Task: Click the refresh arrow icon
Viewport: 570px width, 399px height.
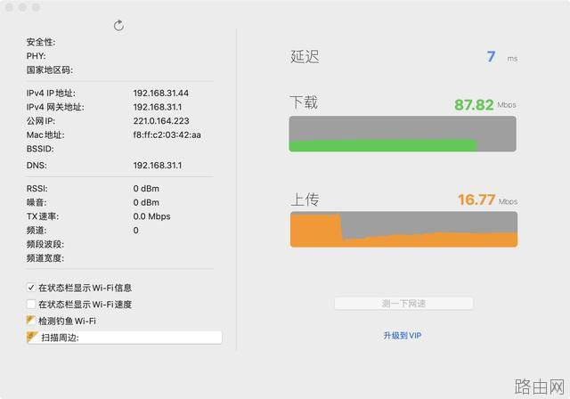Action: [x=118, y=26]
